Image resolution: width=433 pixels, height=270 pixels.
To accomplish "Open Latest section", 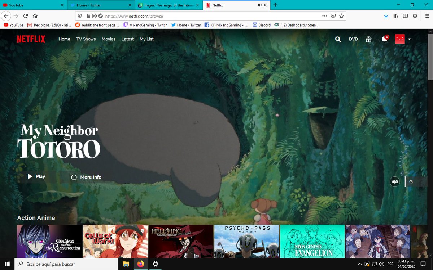I will point(127,39).
